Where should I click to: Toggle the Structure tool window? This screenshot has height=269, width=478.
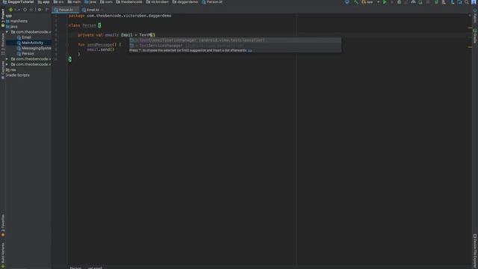click(x=3, y=43)
